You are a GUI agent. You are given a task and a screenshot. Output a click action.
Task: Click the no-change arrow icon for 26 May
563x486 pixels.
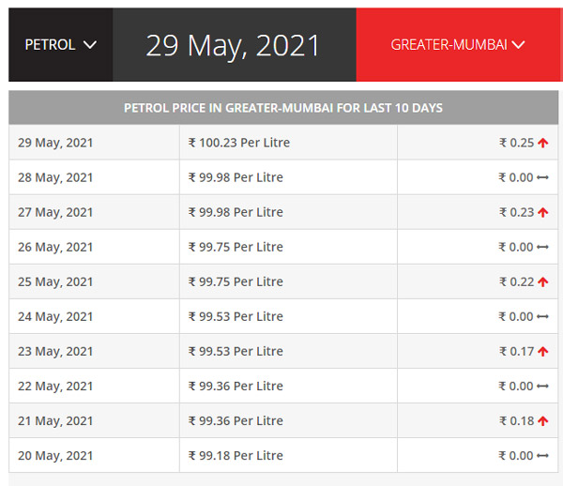542,248
